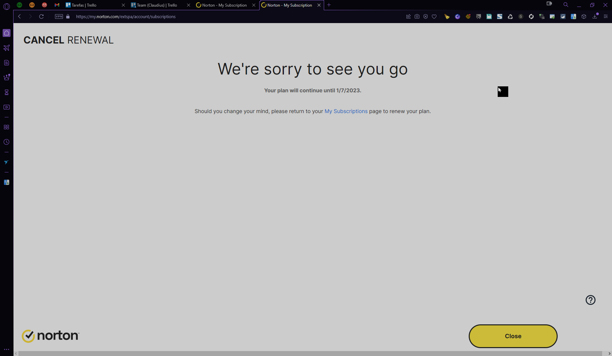Open the ad blocker shield icon
Screen dimensions: 612x356
[426, 16]
